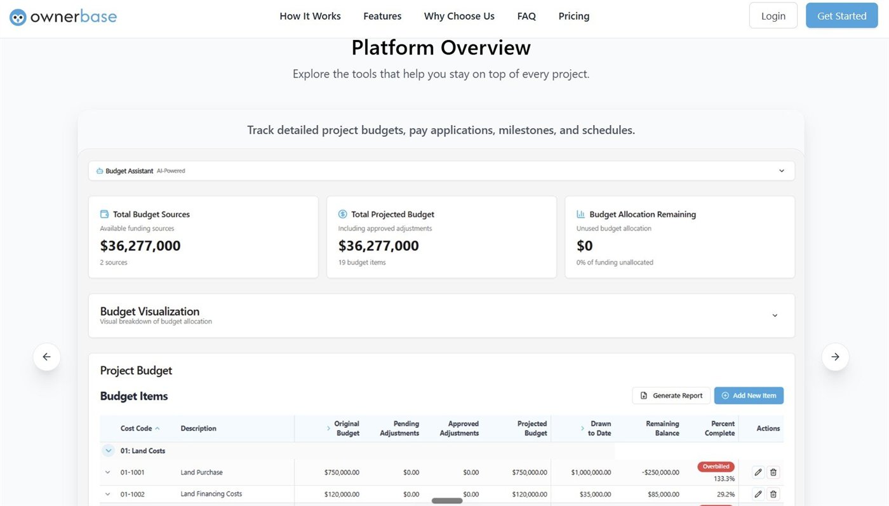This screenshot has width=889, height=506.
Task: Delete the Land Purchase item with the trash icon
Action: pyautogui.click(x=773, y=472)
